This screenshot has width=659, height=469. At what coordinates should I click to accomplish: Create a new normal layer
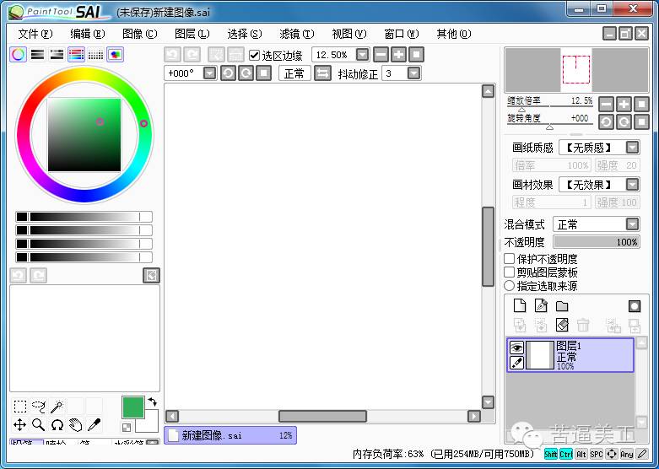point(520,306)
